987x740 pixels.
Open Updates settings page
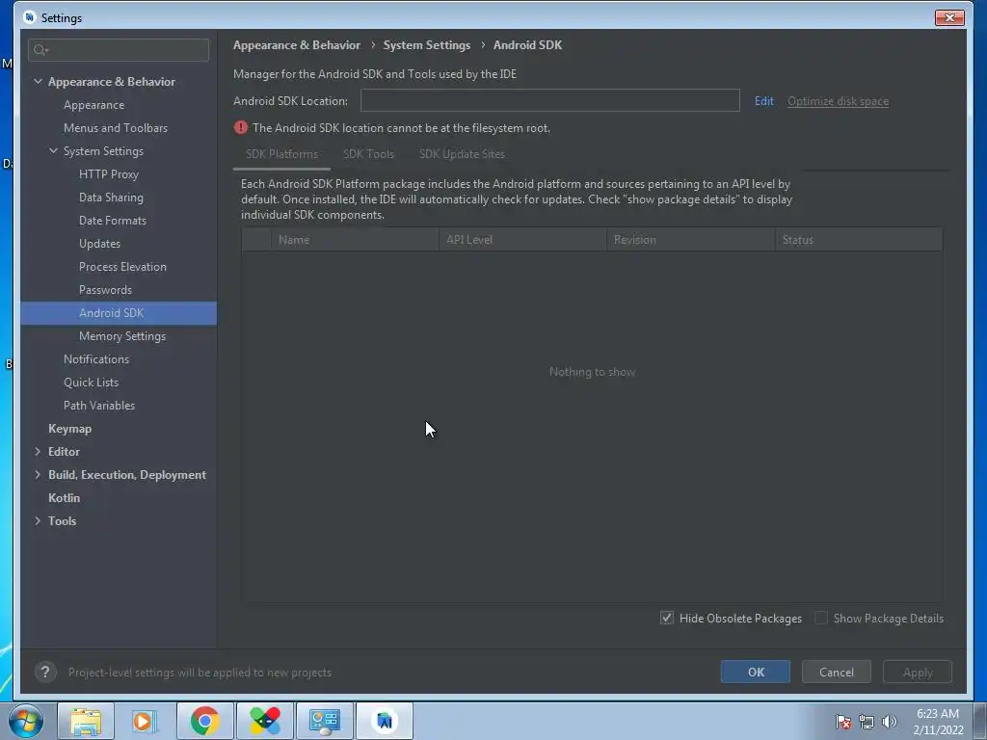99,244
